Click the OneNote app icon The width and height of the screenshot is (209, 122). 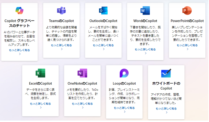point(82,73)
